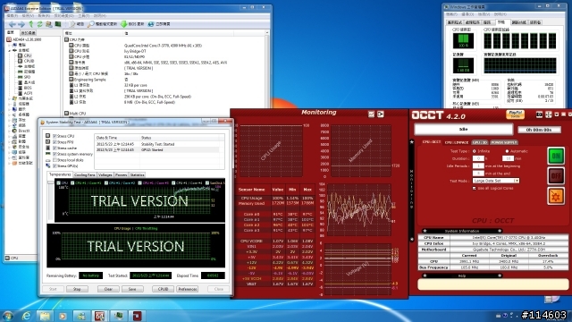Click the globe icon in AIDA64 toolbar
The image size is (572, 322).
(151, 24)
